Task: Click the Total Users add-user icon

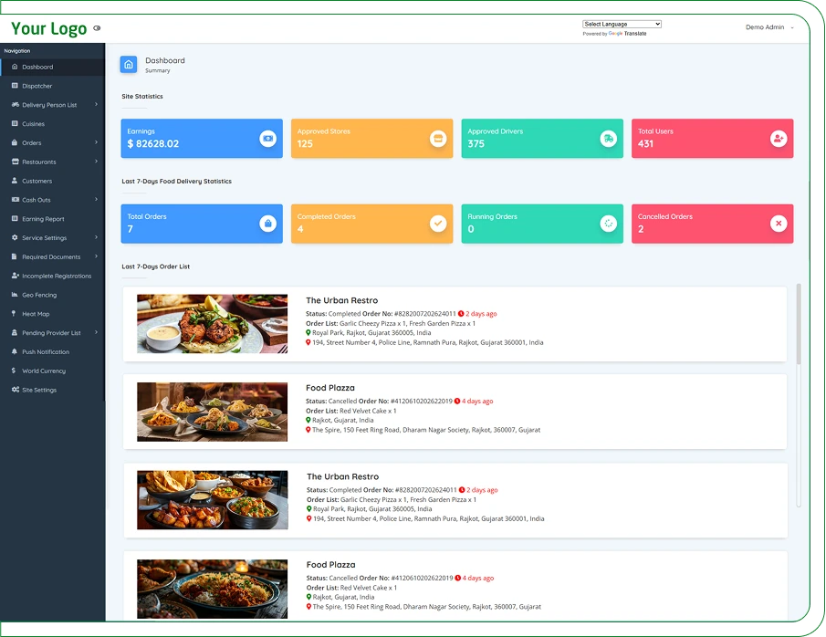Action: click(x=779, y=139)
